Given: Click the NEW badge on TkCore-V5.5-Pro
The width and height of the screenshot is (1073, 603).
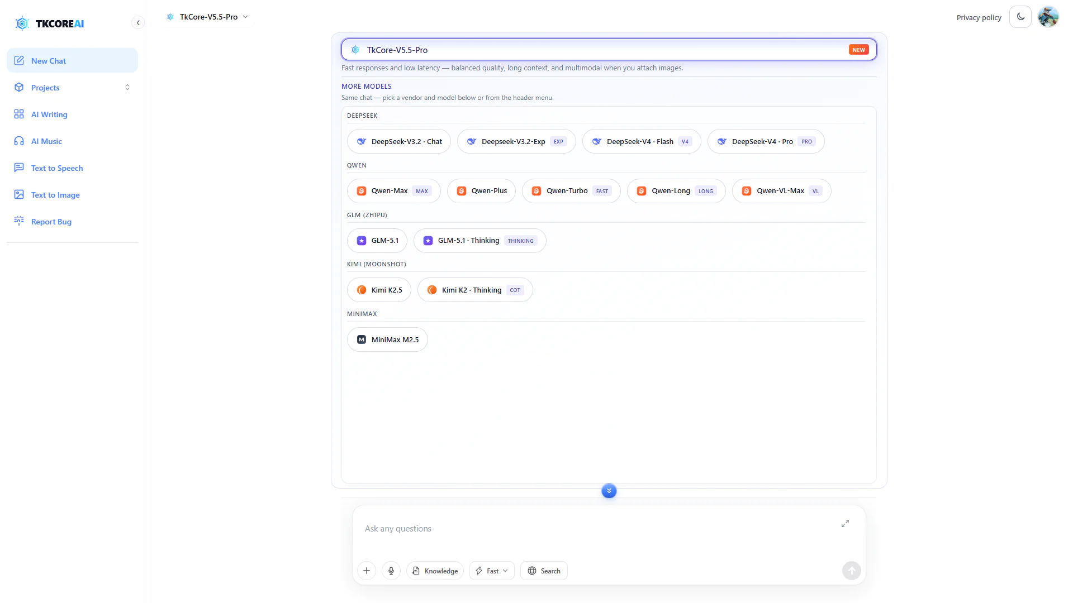Looking at the screenshot, I should tap(858, 50).
